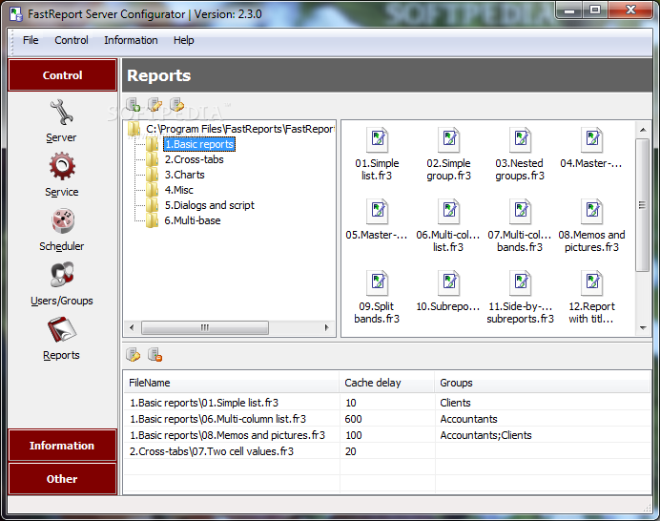Click the lower toolbar permissions key icon
The height and width of the screenshot is (521, 660).
(x=133, y=355)
